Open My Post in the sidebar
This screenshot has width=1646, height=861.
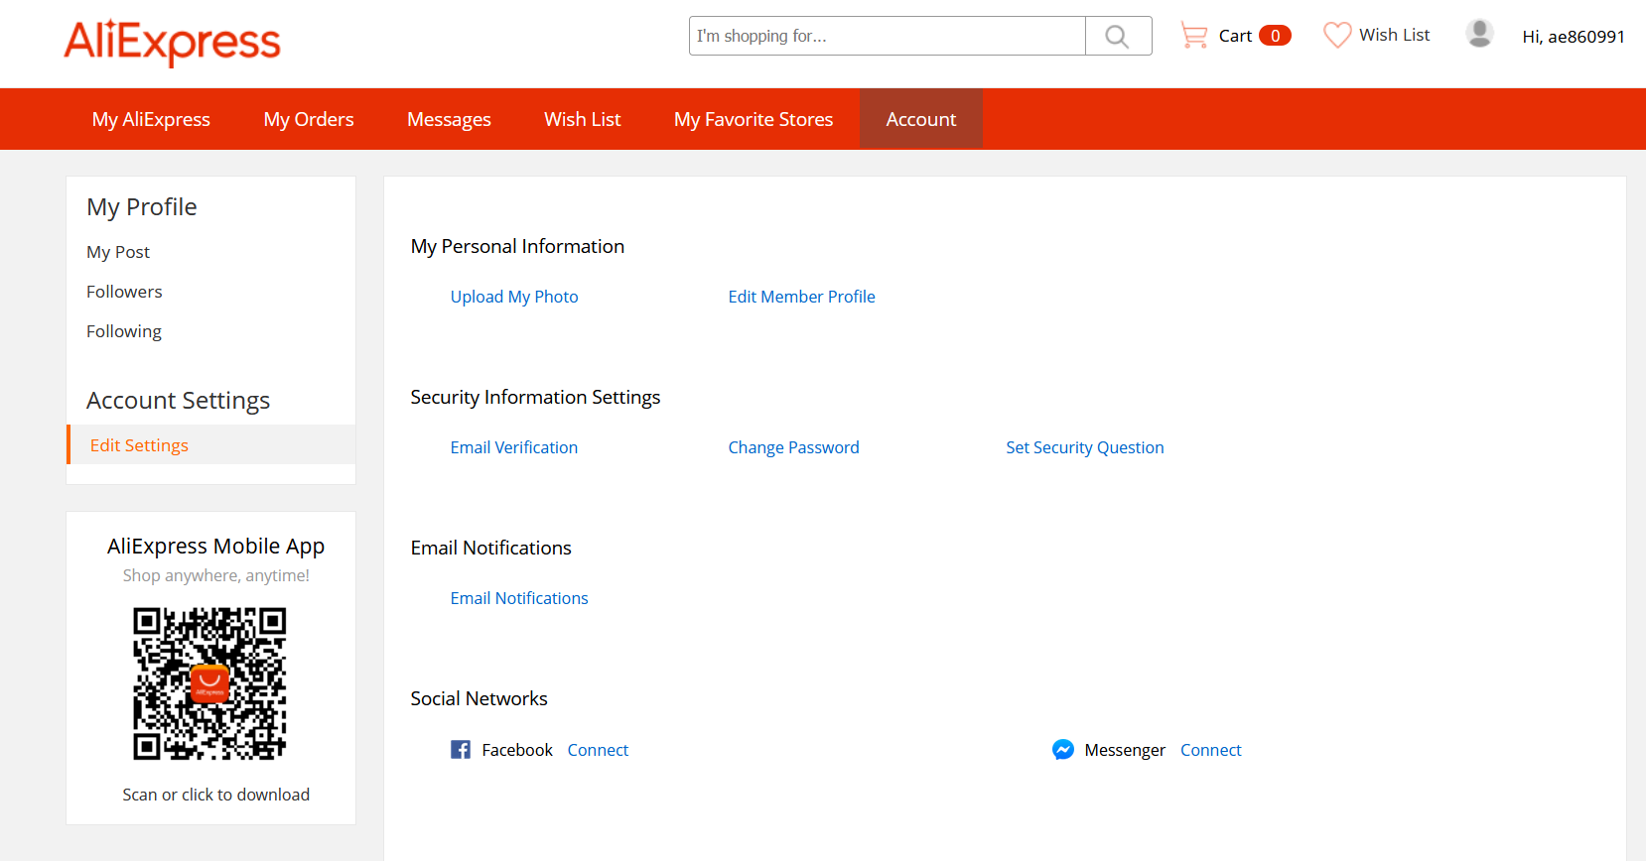118,252
